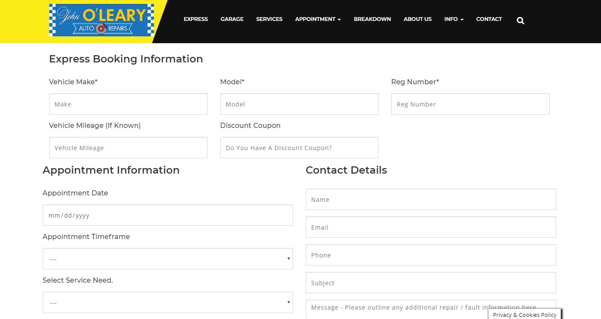
Task: Click the search magnifier icon
Action: (x=520, y=21)
